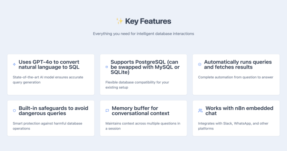
Task: Click the sparkles emoji beside Key Features
Action: click(120, 21)
